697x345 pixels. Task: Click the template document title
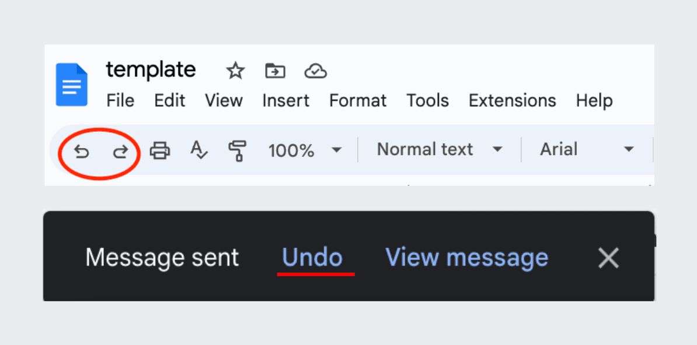151,70
